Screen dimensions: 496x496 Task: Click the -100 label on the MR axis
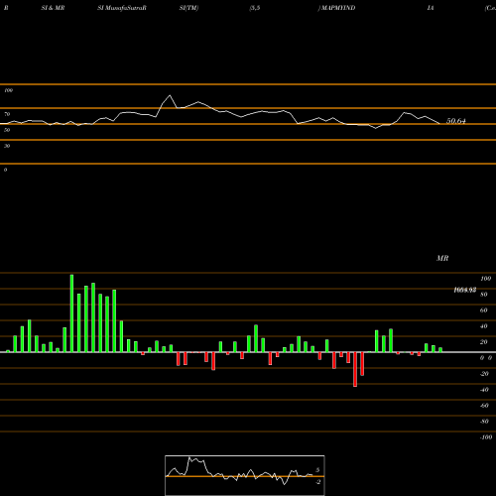point(486,437)
